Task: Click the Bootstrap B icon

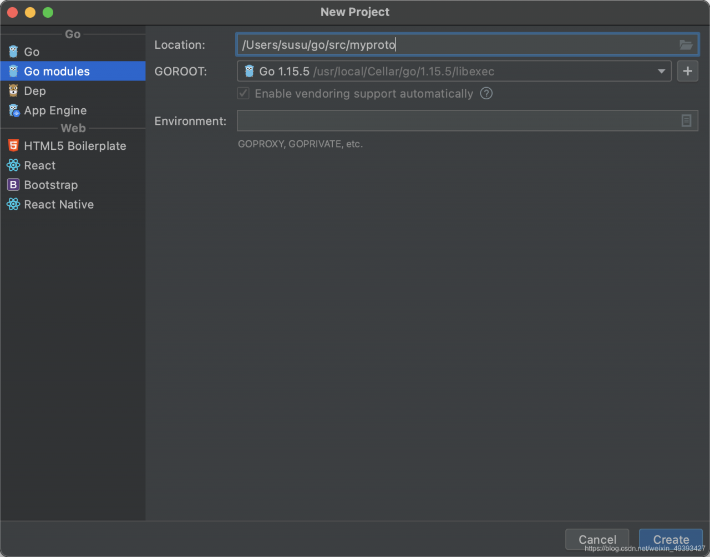Action: click(x=13, y=185)
